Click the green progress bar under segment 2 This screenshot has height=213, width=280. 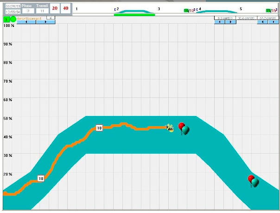[x=134, y=14]
